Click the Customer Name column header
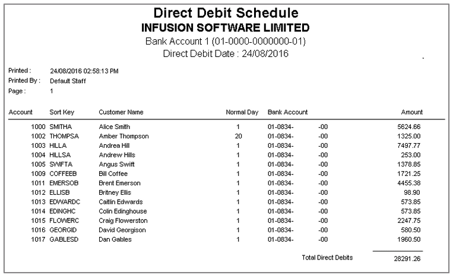Screen dimensions: 453x275 tap(121, 112)
